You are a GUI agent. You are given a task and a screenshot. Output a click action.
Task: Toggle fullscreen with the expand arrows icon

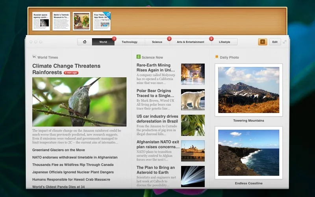[285, 42]
